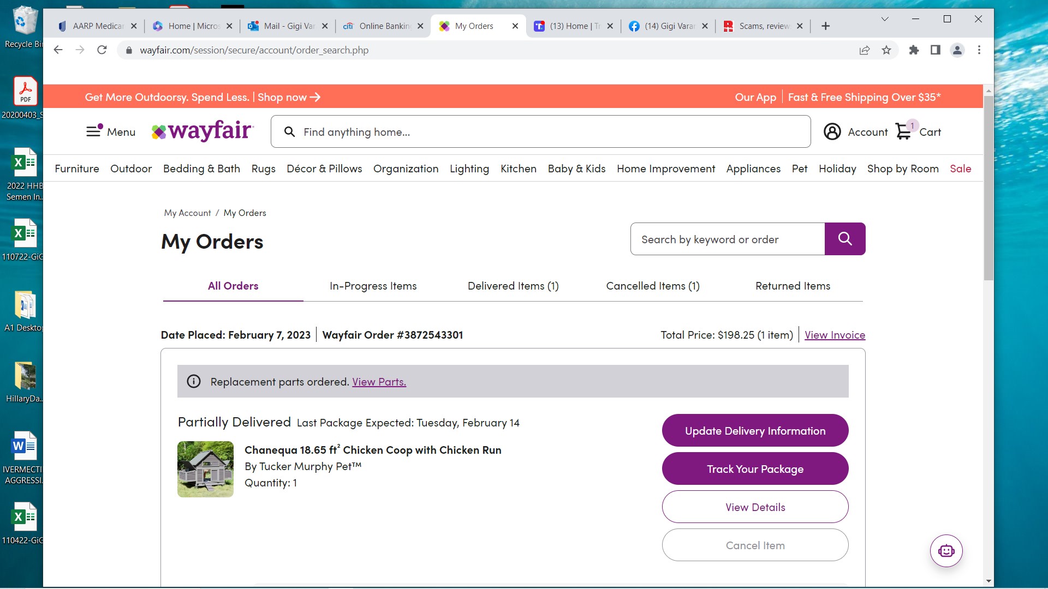Open the Account profile icon
Screen dimensions: 1048x589
[832, 131]
